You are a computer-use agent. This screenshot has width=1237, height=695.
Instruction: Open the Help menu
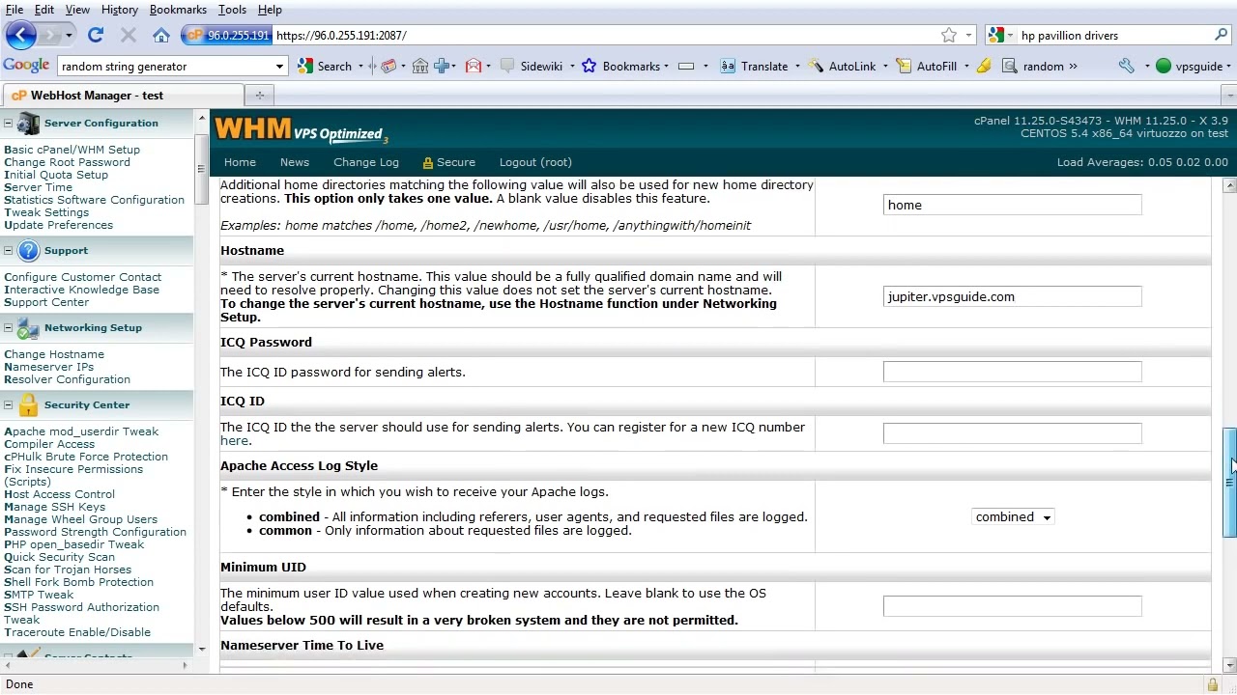click(x=270, y=10)
